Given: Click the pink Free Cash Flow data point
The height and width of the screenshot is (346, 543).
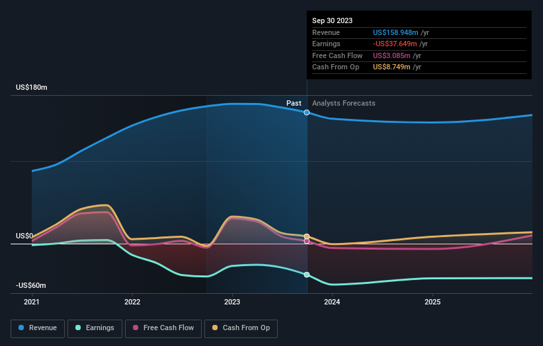Looking at the screenshot, I should point(307,241).
